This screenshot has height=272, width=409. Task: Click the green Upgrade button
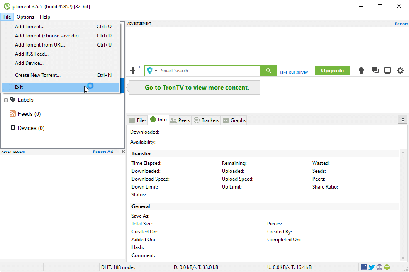(332, 71)
